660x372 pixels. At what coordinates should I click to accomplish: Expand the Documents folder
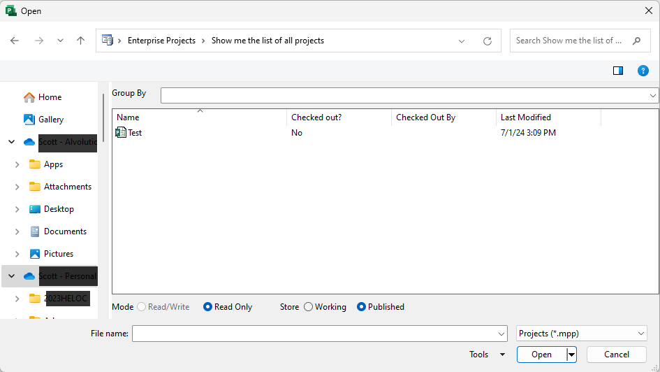[17, 231]
